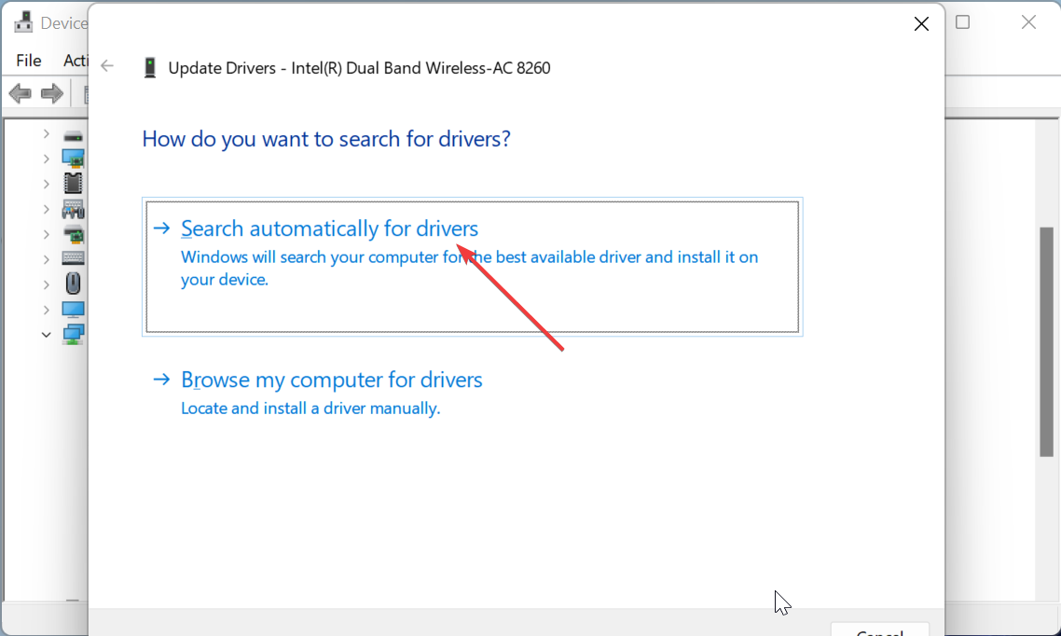The width and height of the screenshot is (1061, 636).
Task: Click the partially visible Cancel button
Action: coord(879,629)
